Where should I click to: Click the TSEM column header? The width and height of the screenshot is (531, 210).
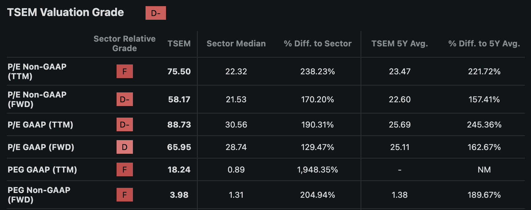tap(179, 44)
